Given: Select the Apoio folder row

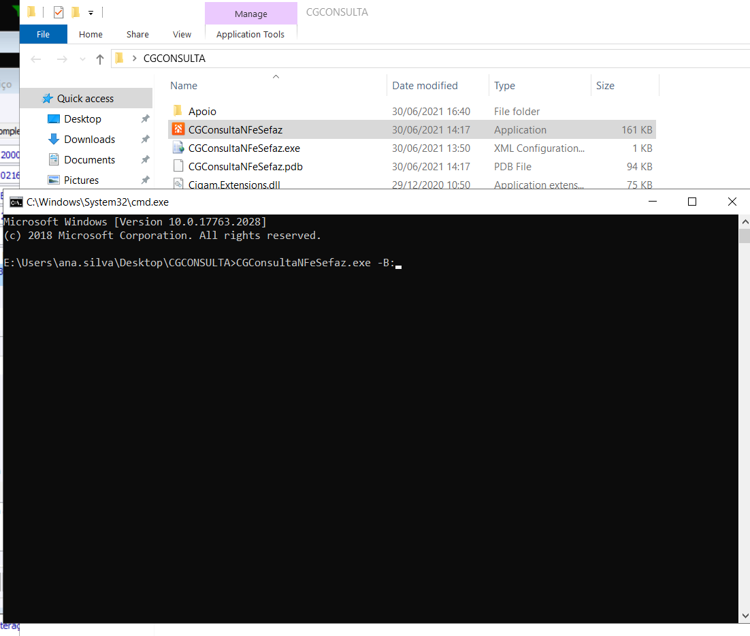Looking at the screenshot, I should tap(412, 112).
